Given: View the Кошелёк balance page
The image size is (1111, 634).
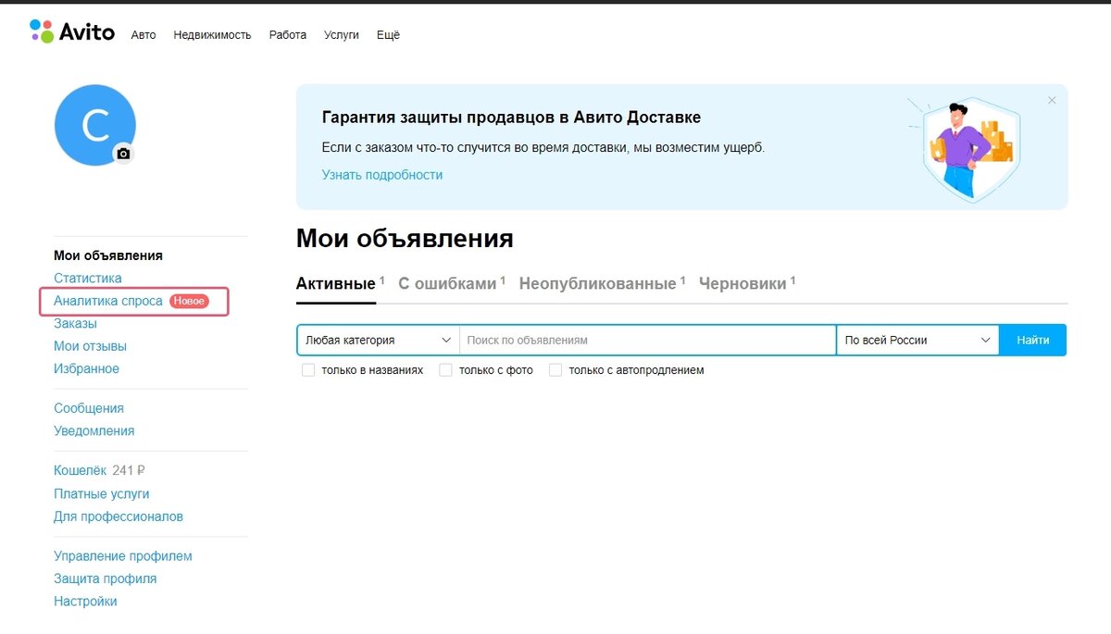Looking at the screenshot, I should coord(80,469).
